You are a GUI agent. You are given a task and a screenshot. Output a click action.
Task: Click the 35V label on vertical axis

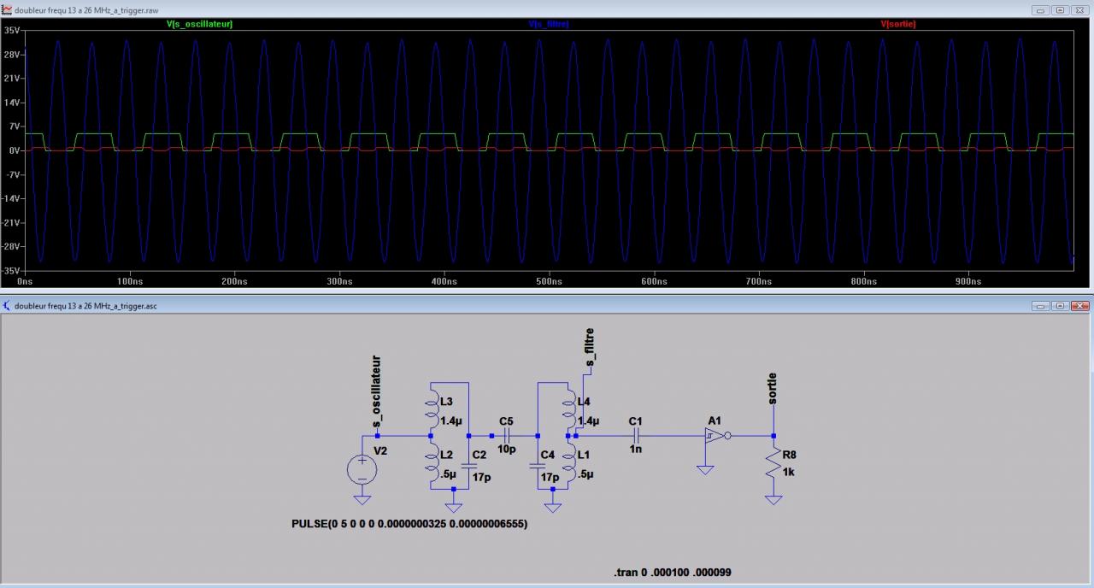point(12,30)
